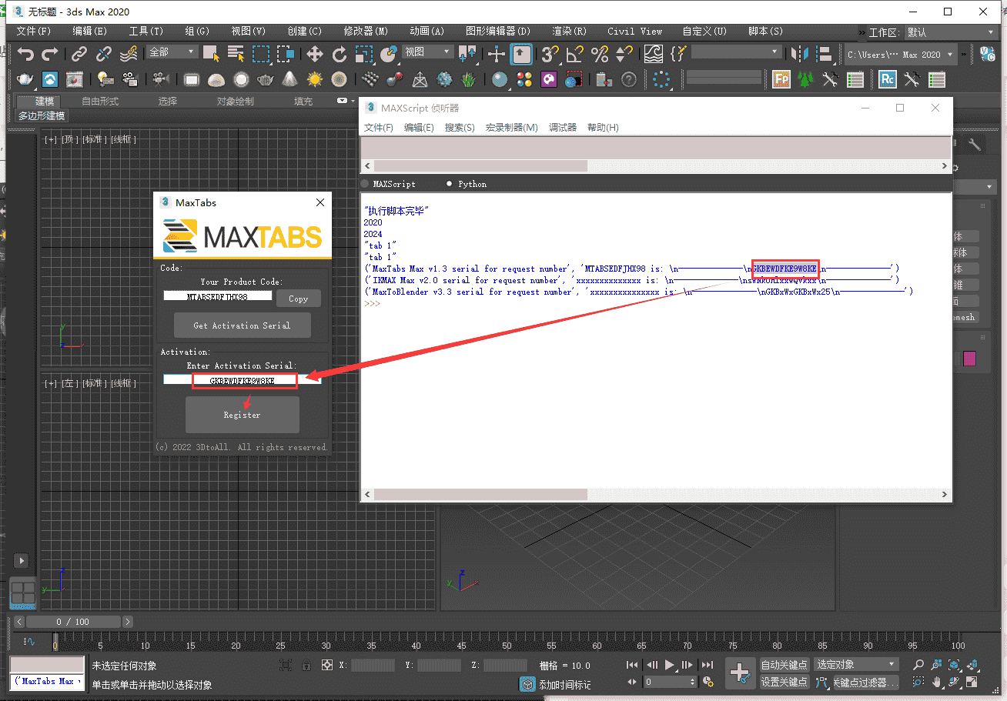Expand the ribbon options dropdown after 填充
Screen dimensions: 1007x701
346,102
